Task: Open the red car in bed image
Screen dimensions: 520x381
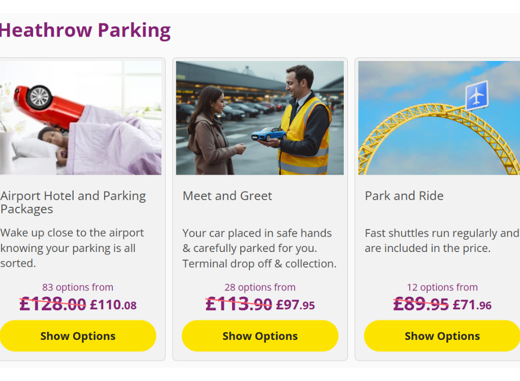Action: point(81,118)
